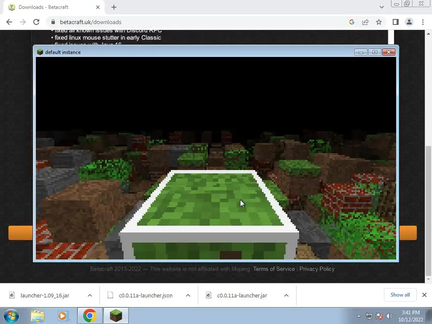Switch to Chrome in the taskbar

click(89, 316)
